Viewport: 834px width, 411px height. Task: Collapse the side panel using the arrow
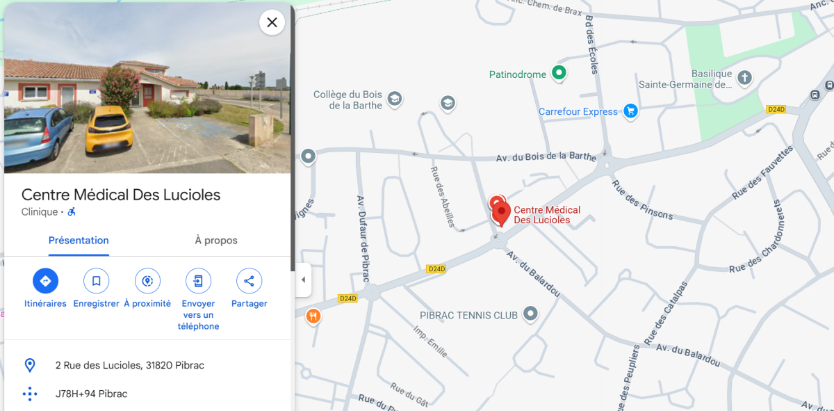coord(303,280)
